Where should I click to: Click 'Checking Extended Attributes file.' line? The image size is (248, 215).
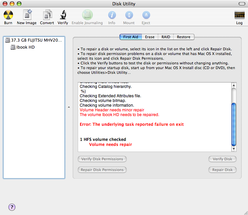point(110,96)
